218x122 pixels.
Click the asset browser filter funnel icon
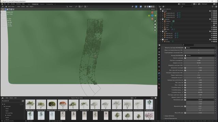[152, 98]
